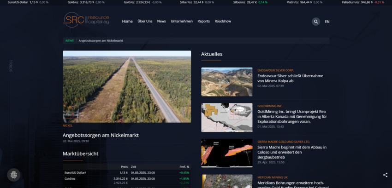Click the NICKEL category tag

point(68,125)
